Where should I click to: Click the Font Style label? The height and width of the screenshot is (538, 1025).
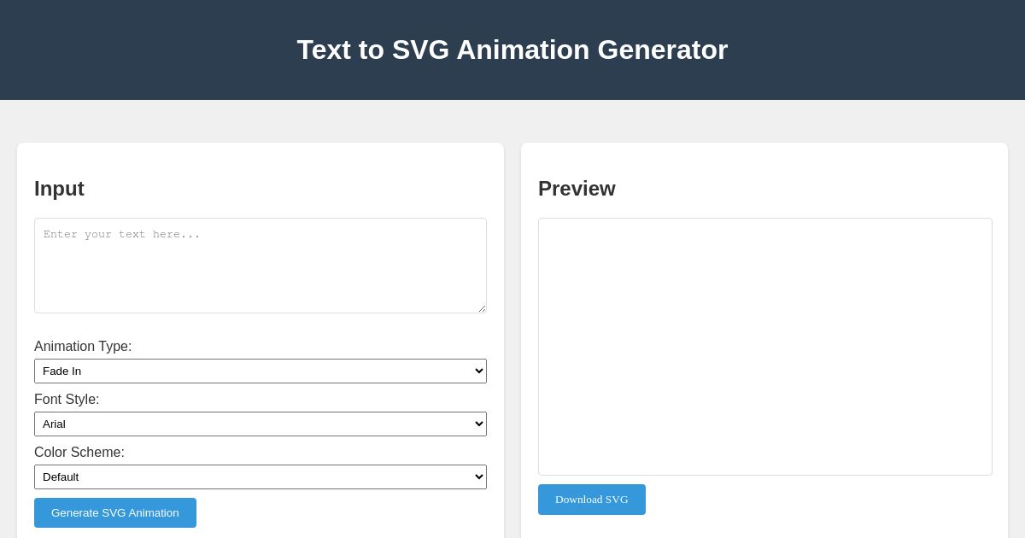tap(67, 400)
